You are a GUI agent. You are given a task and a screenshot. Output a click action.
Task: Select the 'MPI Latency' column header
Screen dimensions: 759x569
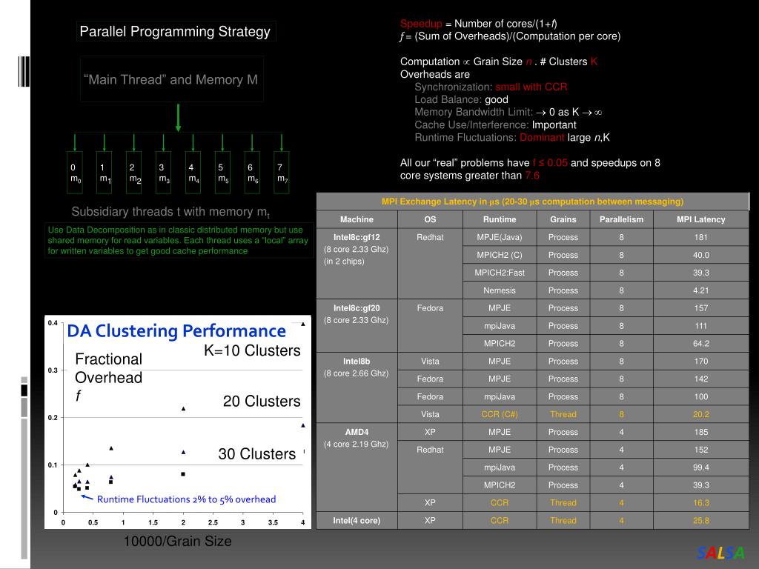tap(701, 219)
